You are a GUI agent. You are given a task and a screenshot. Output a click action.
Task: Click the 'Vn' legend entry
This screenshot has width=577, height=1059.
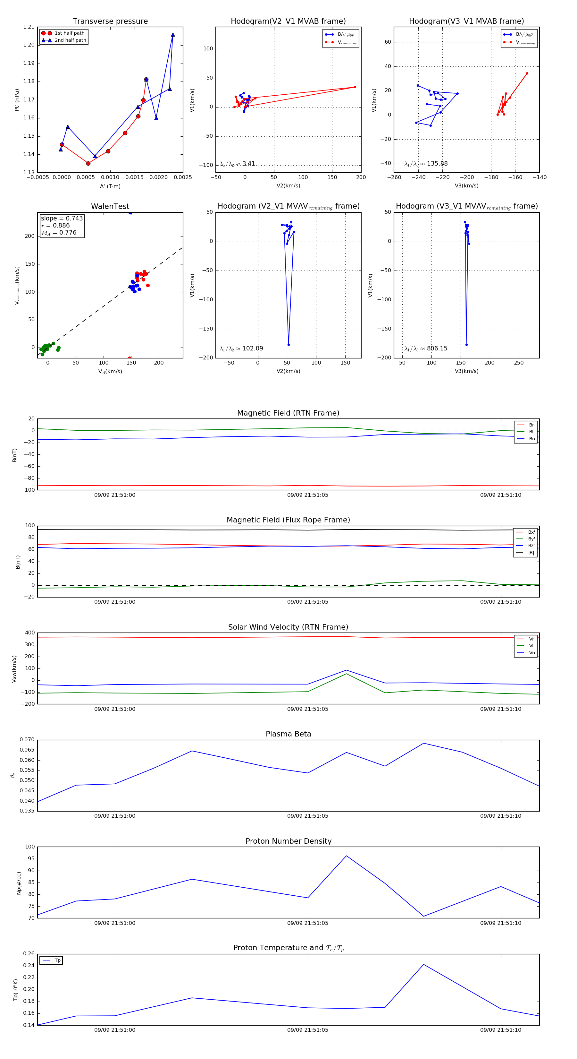[x=526, y=653]
